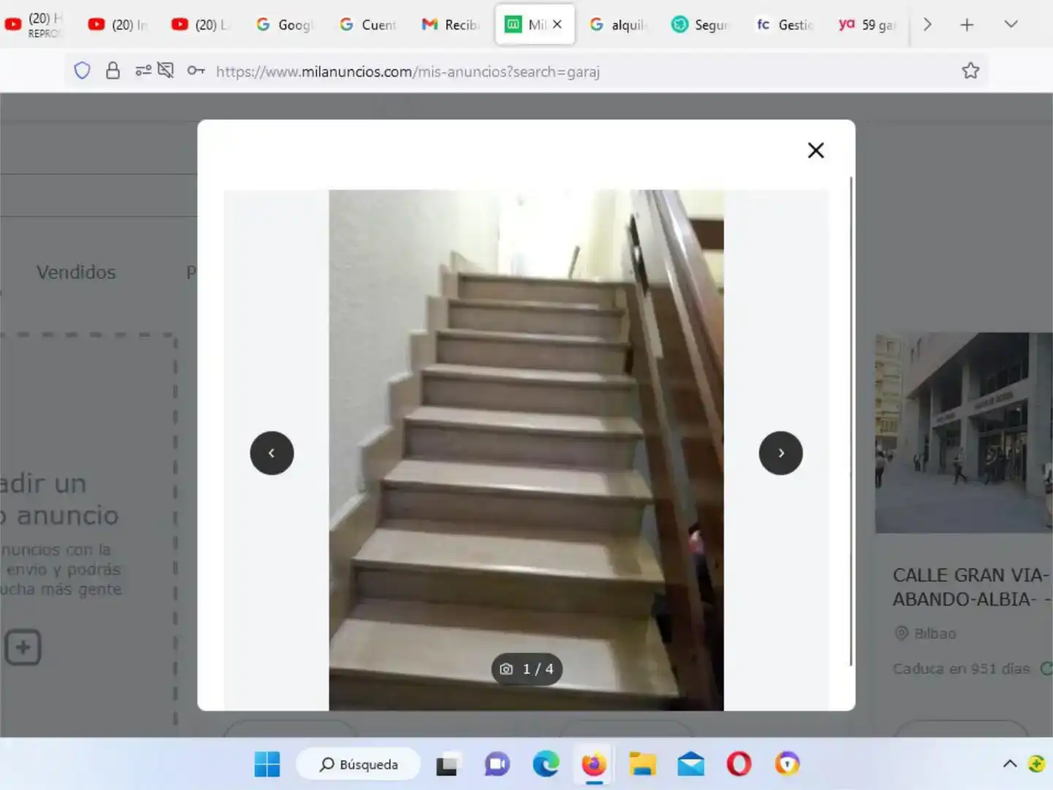The width and height of the screenshot is (1053, 790).
Task: Click the Firefox icon in the taskbar
Action: click(594, 764)
